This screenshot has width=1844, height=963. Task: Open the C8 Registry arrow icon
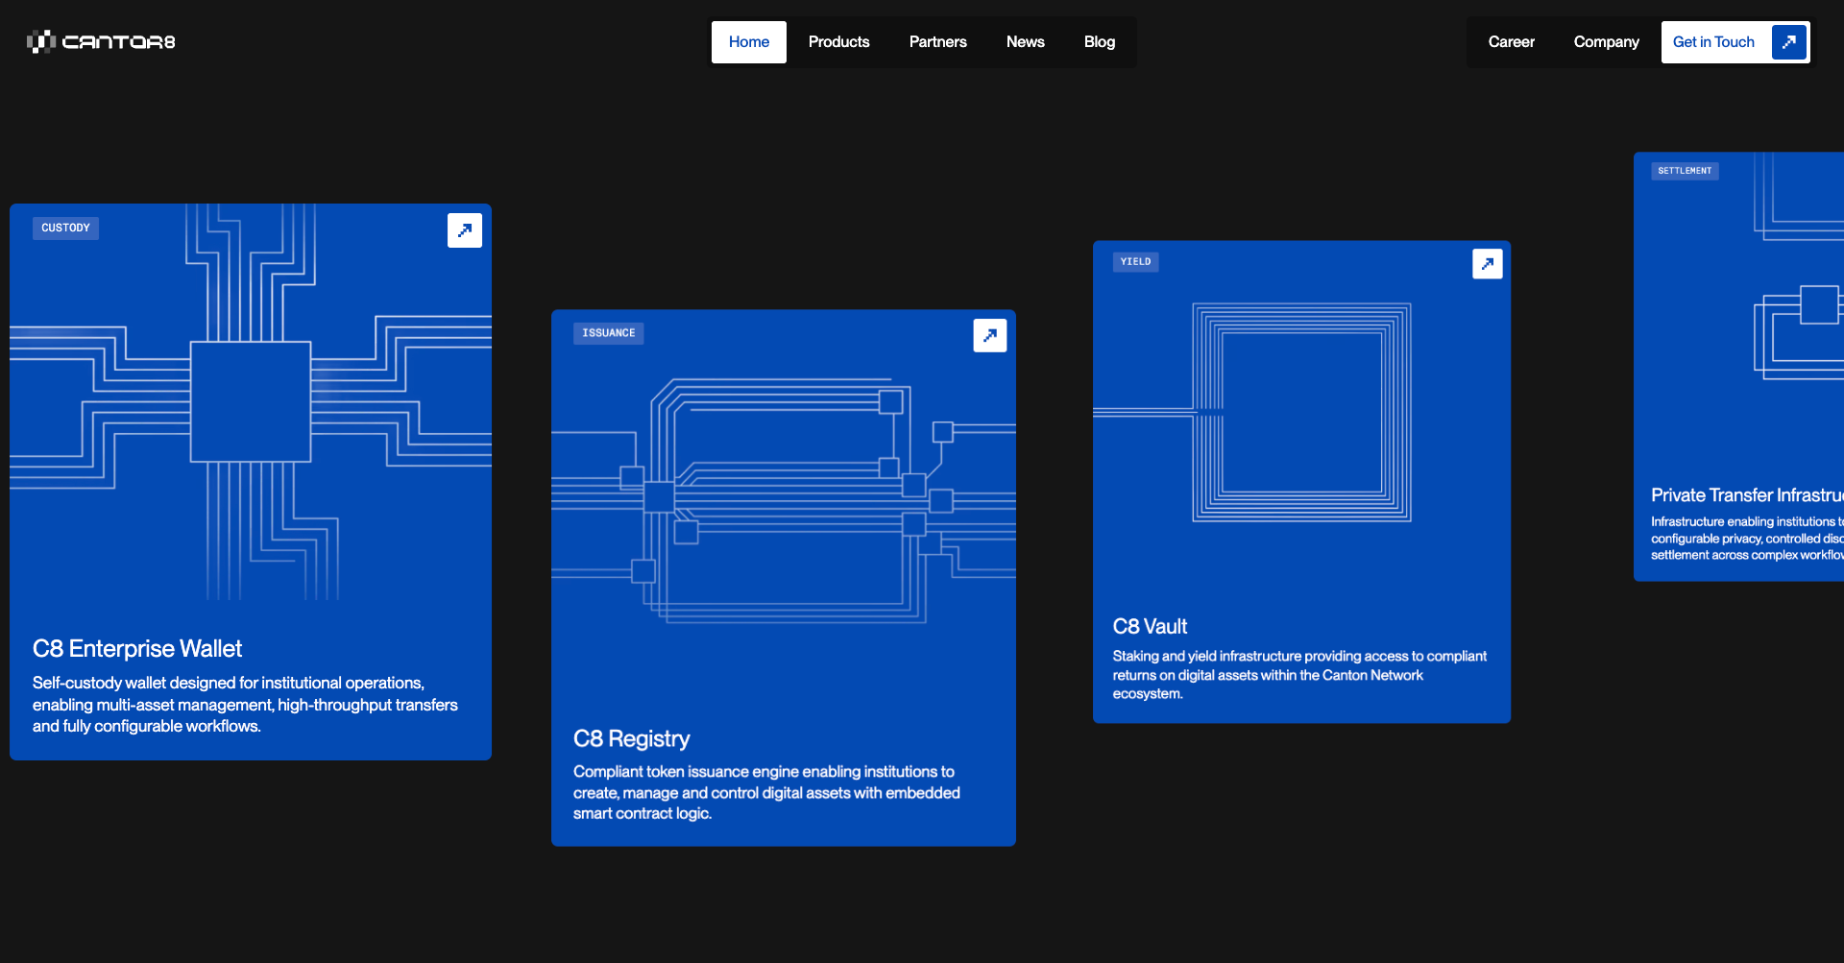990,335
